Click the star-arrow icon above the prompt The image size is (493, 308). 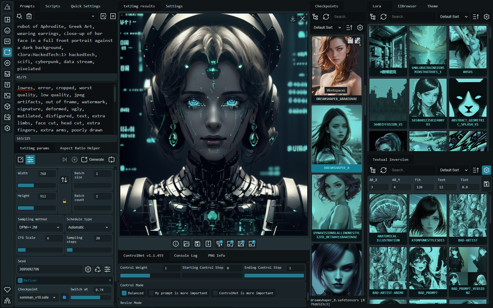click(19, 16)
